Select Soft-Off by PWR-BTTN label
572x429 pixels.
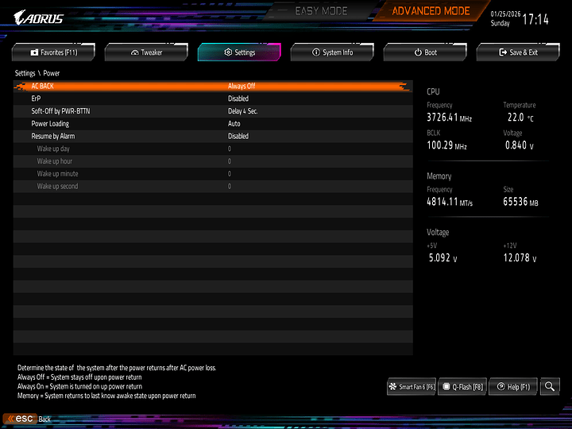pyautogui.click(x=60, y=111)
